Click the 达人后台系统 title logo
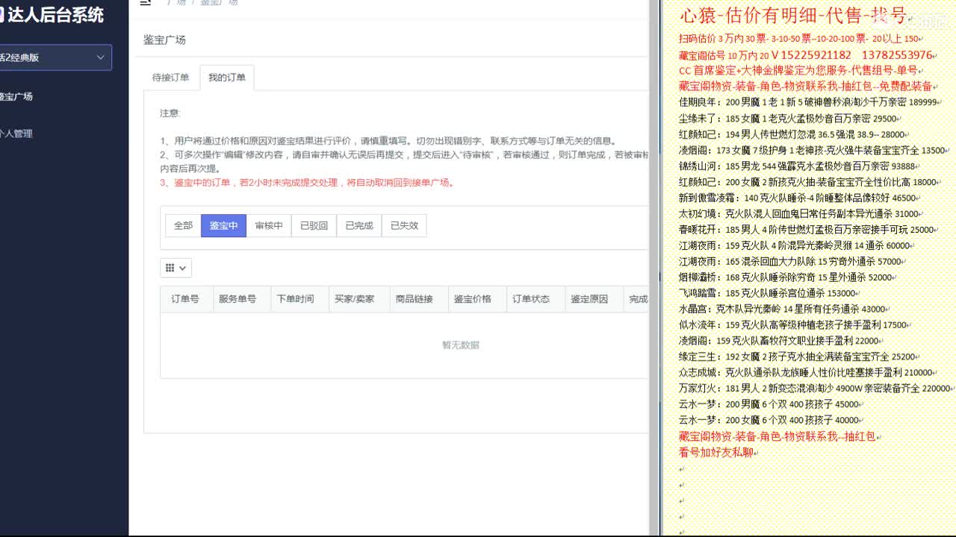The height and width of the screenshot is (537, 956). (x=52, y=14)
